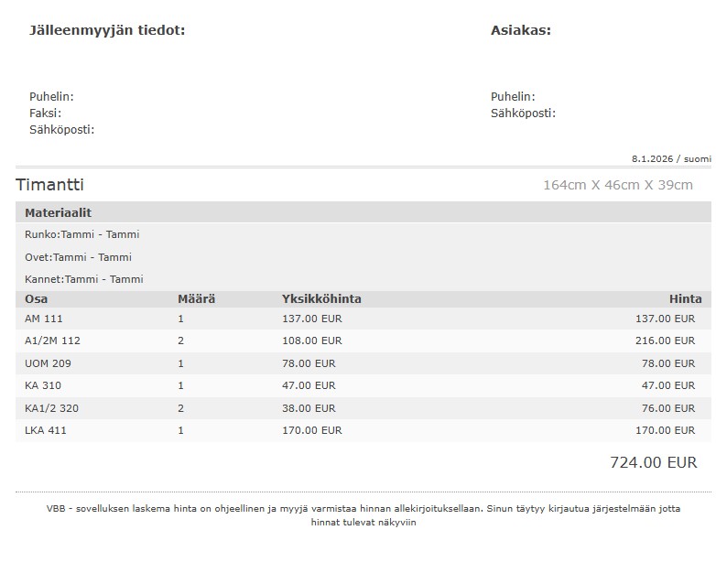Click the LKA 411 price 170.00 EUR
The image size is (716, 573).
point(665,430)
